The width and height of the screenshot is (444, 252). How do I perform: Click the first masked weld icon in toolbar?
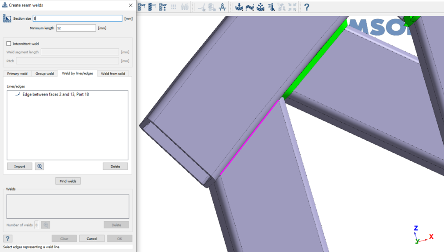tap(142, 7)
